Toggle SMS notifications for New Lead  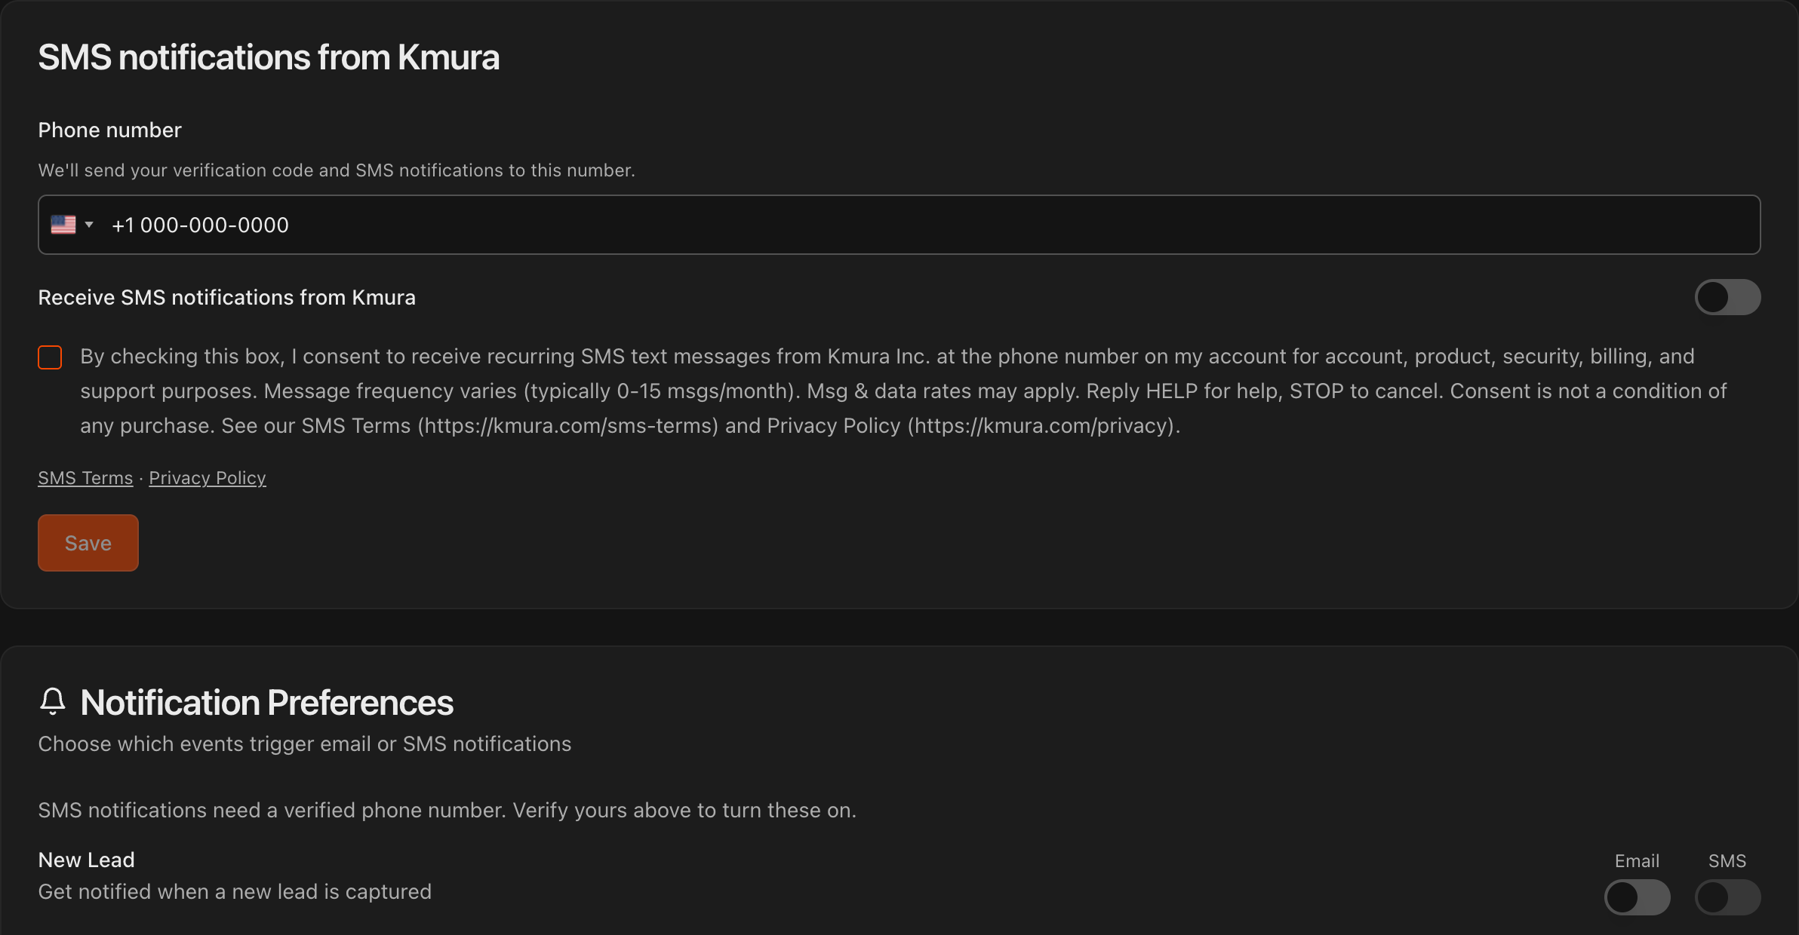tap(1727, 897)
